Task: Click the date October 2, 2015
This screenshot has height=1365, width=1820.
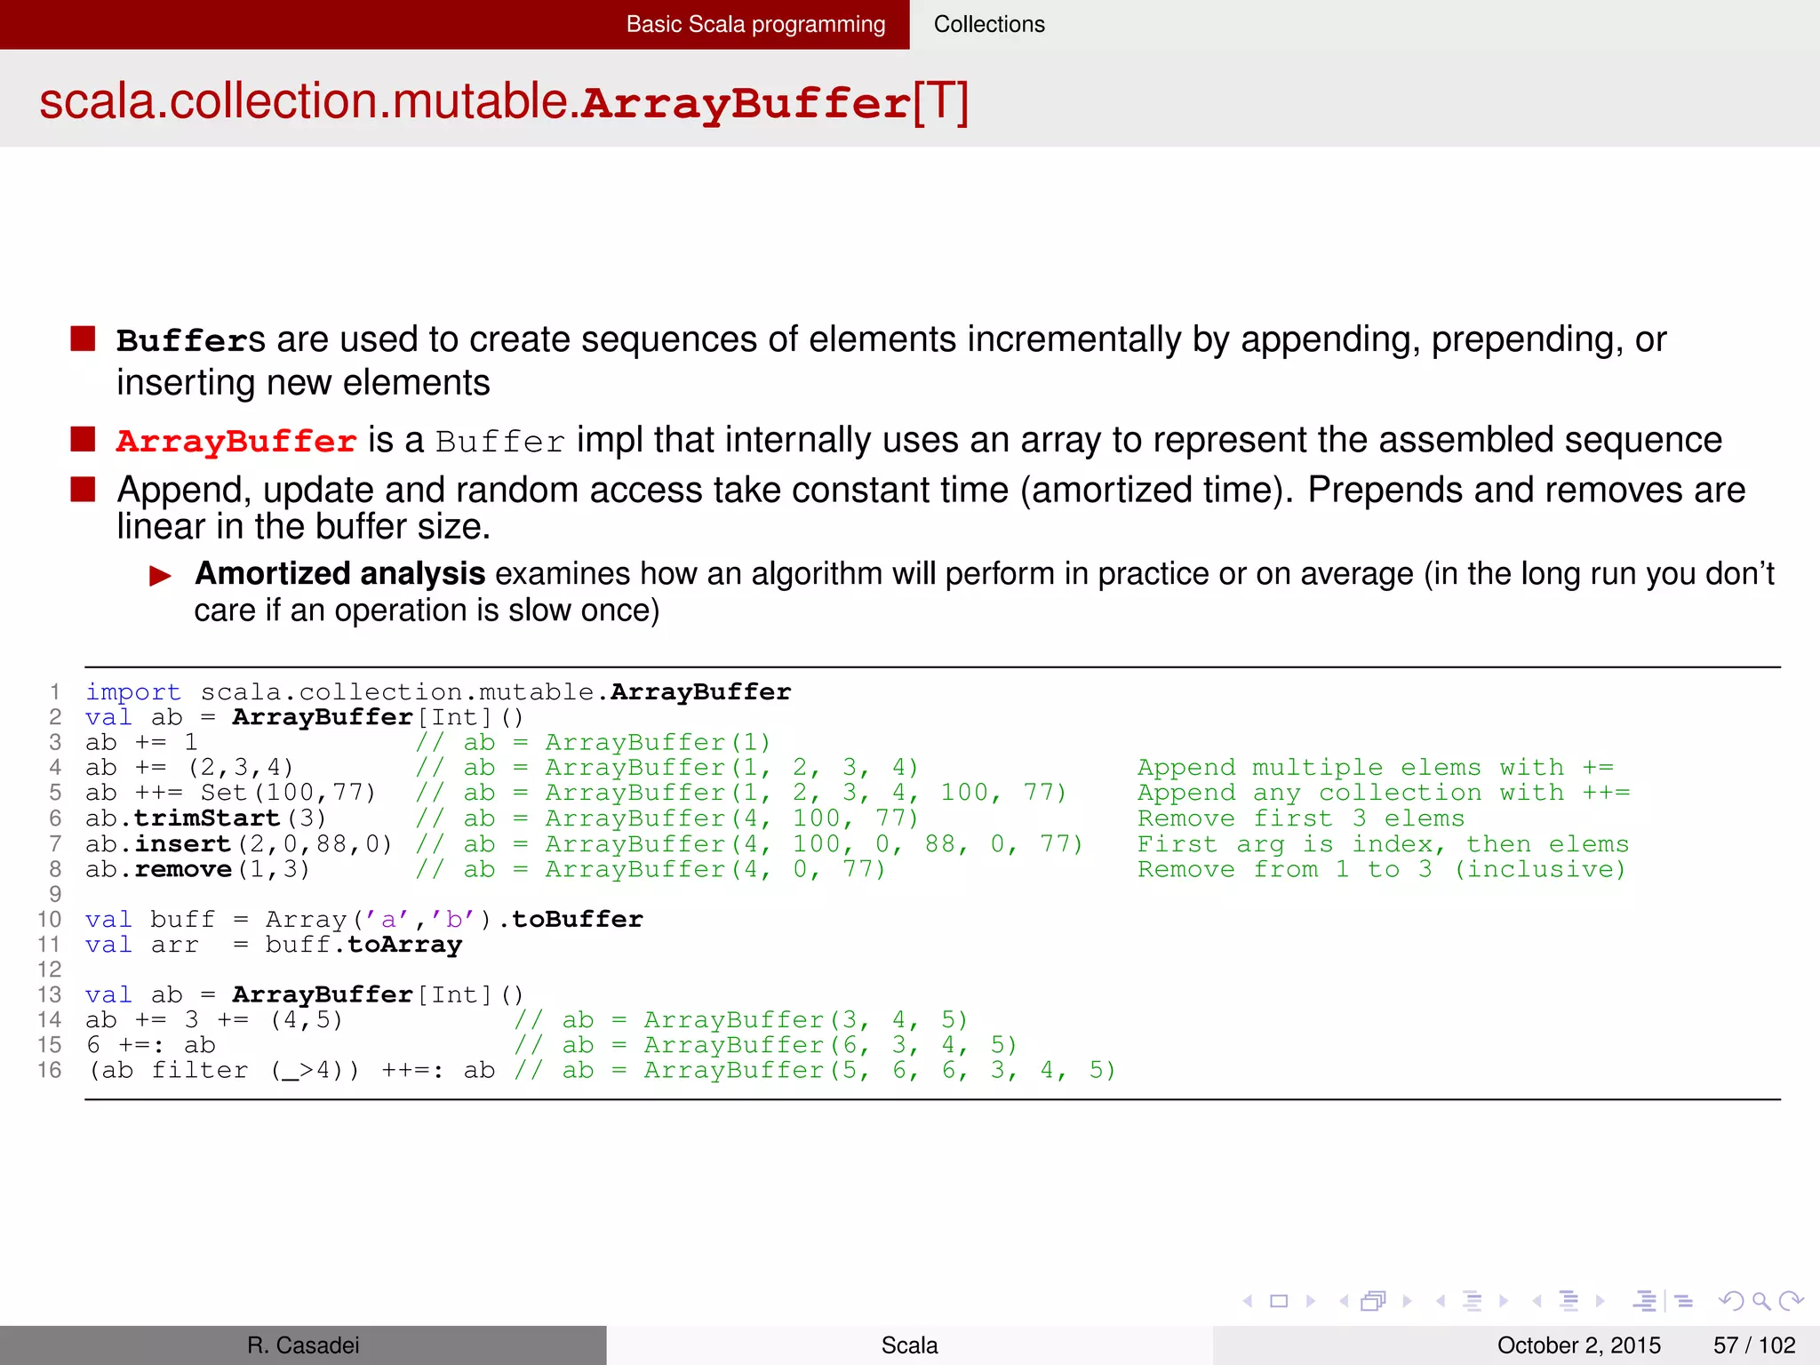Action: coord(1578,1345)
